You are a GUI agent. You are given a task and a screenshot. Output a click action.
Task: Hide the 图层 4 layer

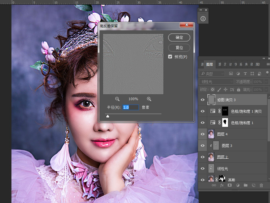point(203,134)
